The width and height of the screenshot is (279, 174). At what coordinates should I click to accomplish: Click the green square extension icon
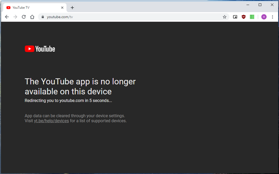(252, 17)
